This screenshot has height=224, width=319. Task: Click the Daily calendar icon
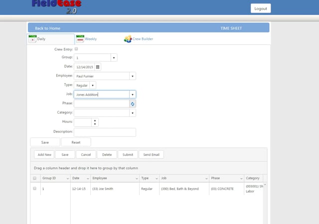[32, 39]
